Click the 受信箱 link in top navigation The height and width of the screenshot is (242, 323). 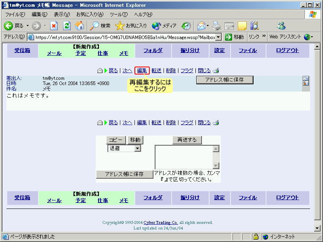[22, 50]
